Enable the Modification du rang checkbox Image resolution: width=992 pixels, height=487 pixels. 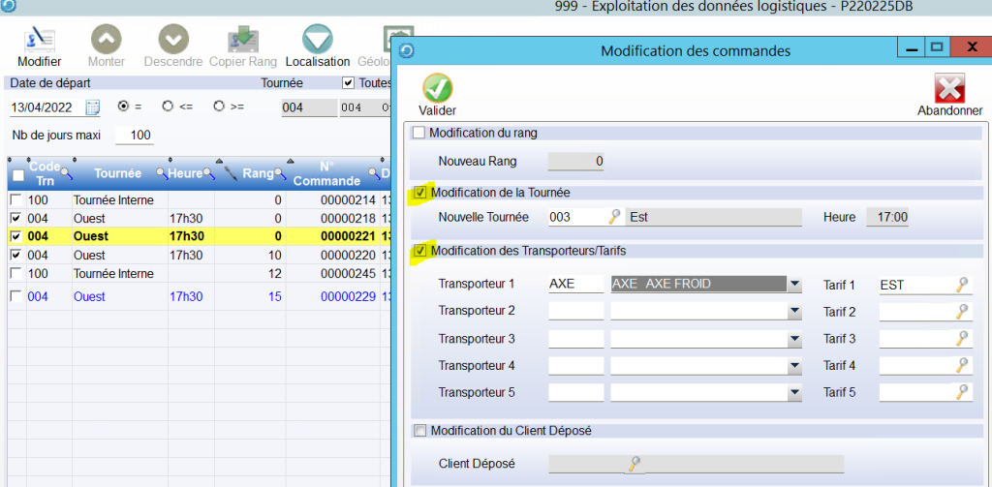tap(418, 133)
